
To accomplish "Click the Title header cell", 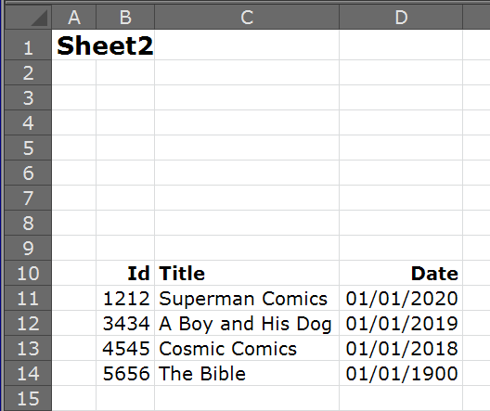I will tap(247, 273).
